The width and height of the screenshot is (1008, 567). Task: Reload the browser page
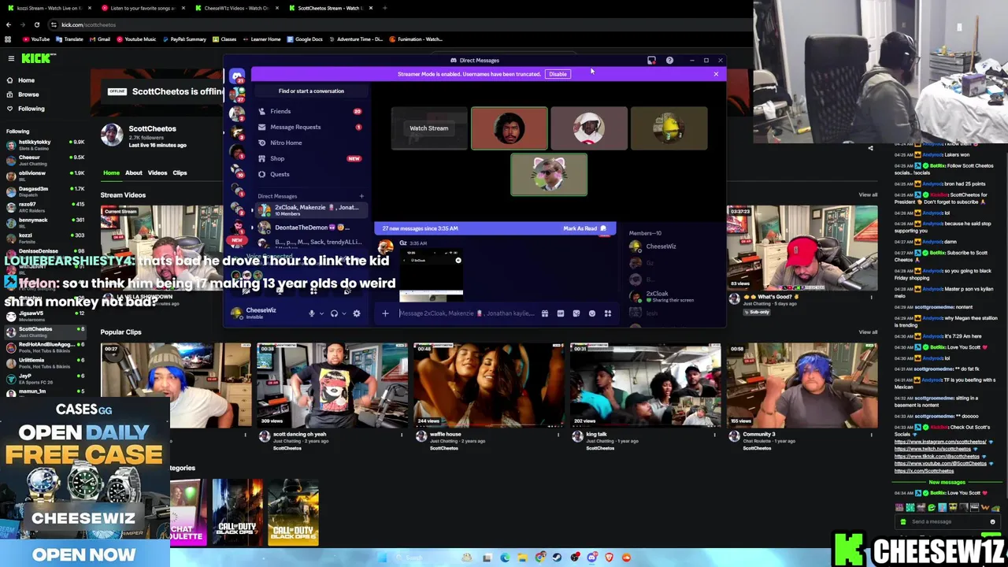36,24
